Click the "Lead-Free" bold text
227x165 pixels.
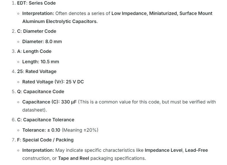[196, 150]
